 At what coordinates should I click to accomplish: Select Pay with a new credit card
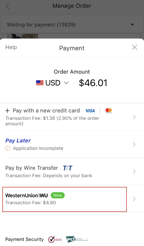tap(72, 117)
